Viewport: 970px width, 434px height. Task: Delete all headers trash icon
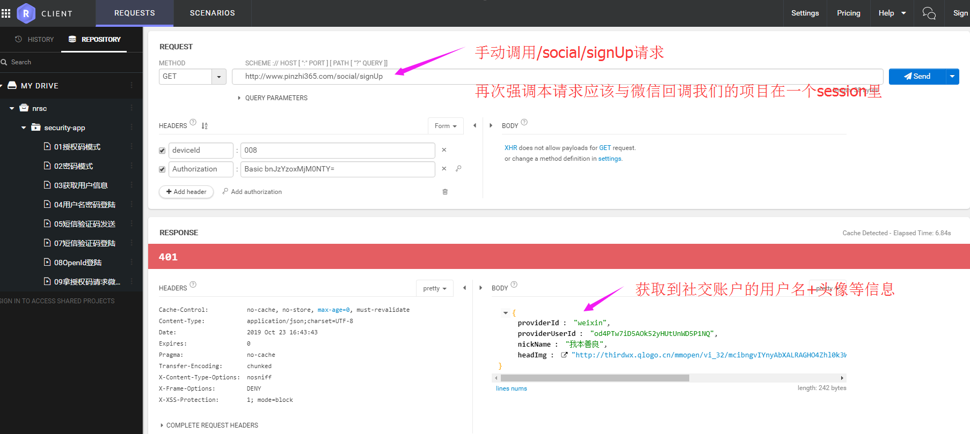(445, 192)
